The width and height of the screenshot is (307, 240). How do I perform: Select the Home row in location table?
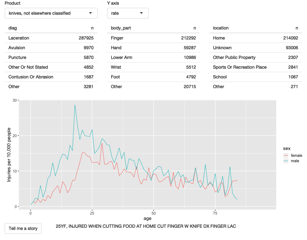pos(255,38)
